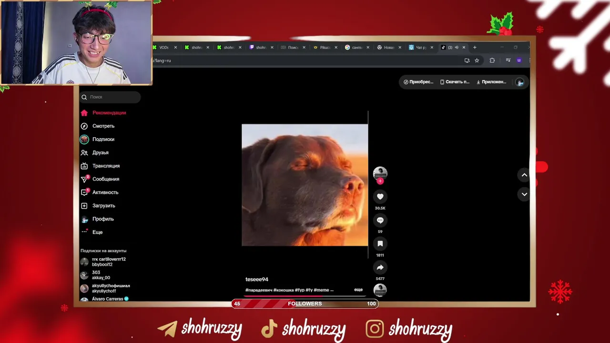Click the #кокошка hashtag

tap(284, 290)
